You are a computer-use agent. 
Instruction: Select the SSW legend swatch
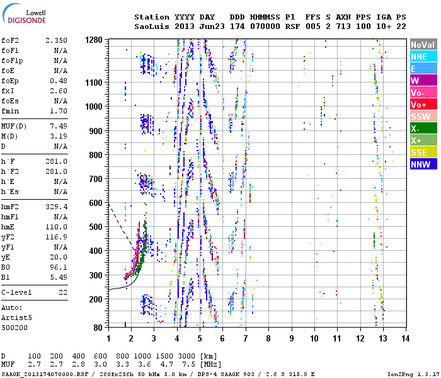pyautogui.click(x=423, y=117)
